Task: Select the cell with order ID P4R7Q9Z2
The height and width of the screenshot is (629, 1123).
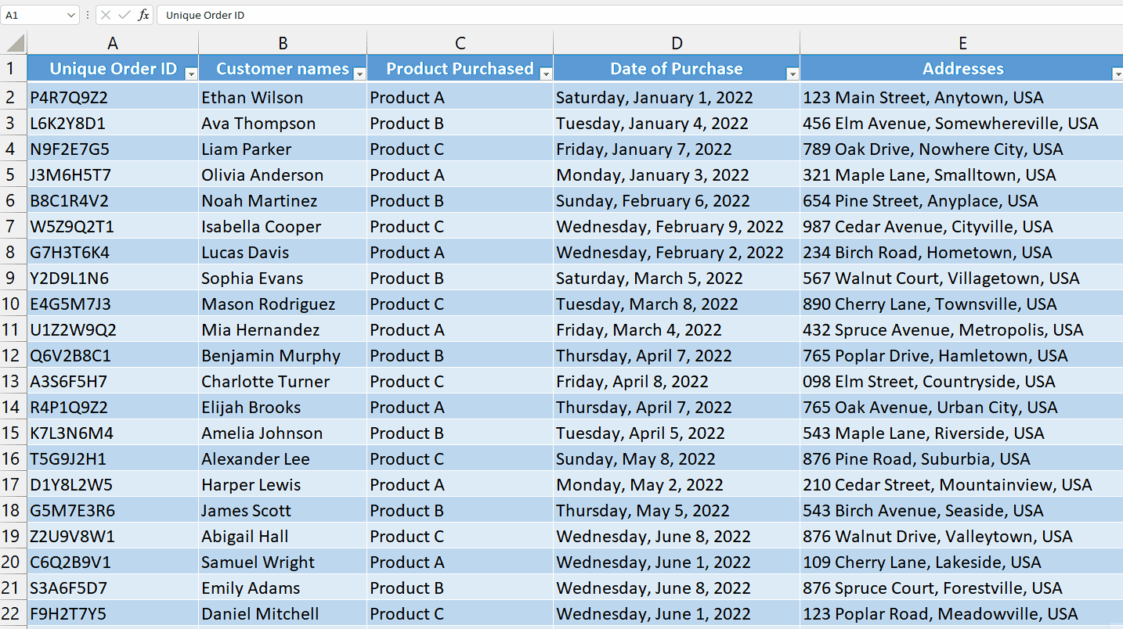Action: coord(113,97)
